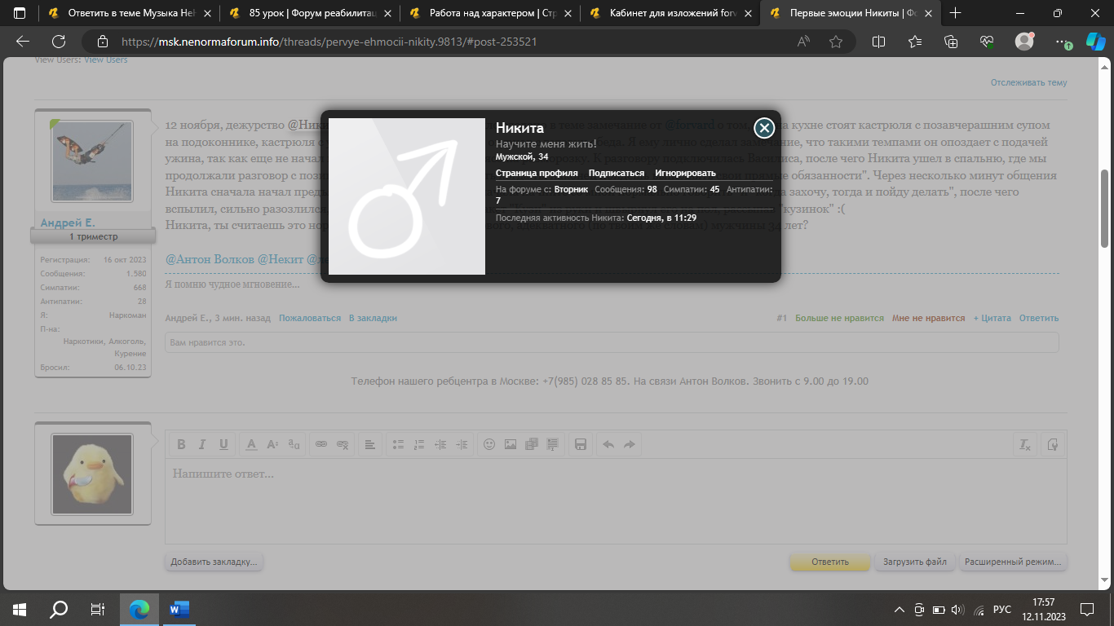Click the Загрузить файл button

coord(914,562)
